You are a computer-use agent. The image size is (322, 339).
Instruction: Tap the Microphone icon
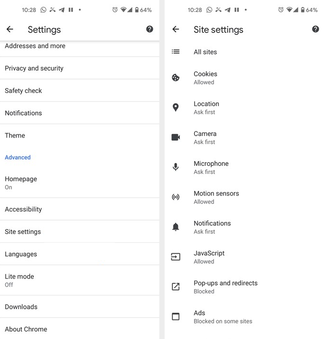point(176,167)
